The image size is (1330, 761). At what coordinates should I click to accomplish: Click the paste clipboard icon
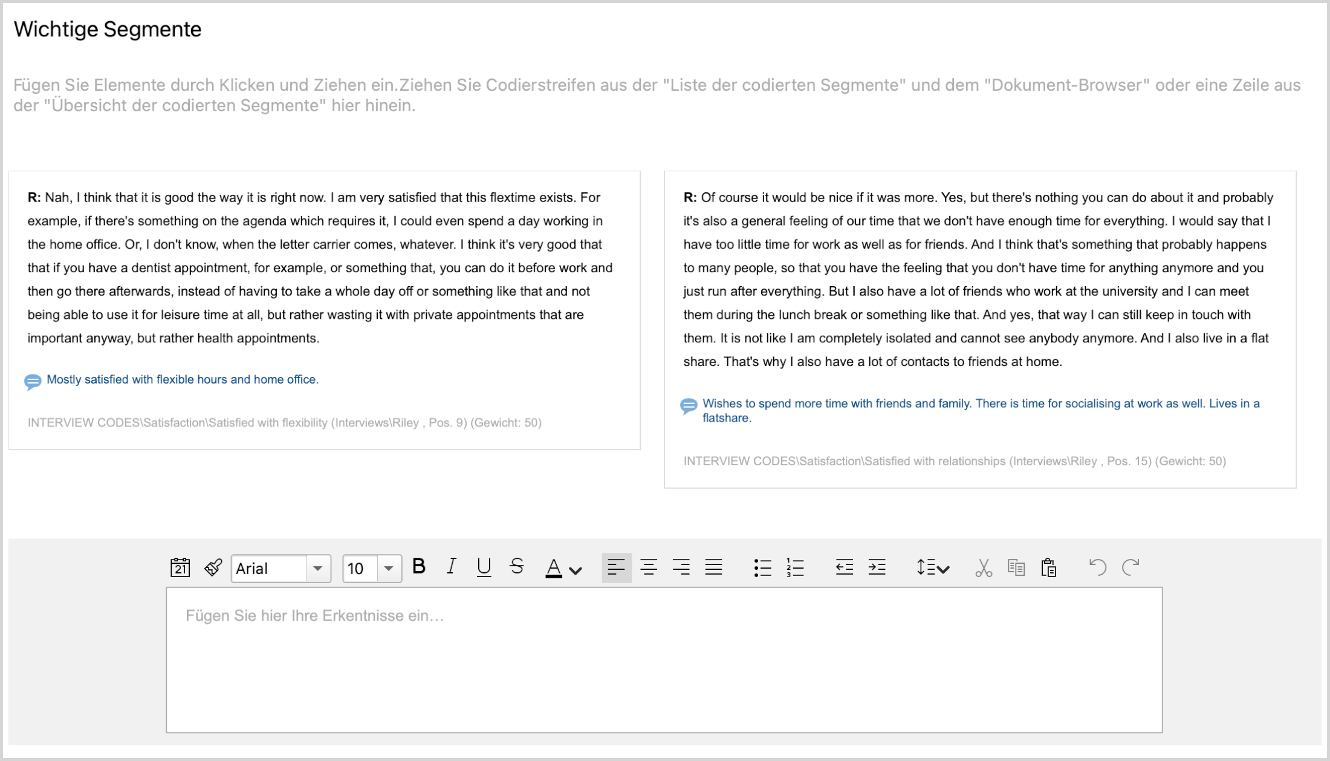[x=1049, y=567]
